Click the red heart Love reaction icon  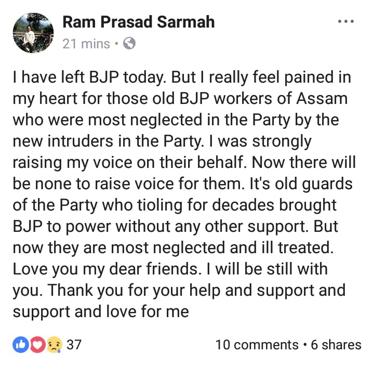tap(38, 345)
